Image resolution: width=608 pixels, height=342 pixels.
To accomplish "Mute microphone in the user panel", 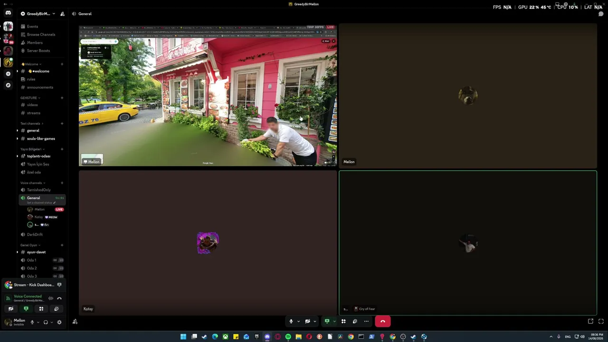I will (x=32, y=322).
